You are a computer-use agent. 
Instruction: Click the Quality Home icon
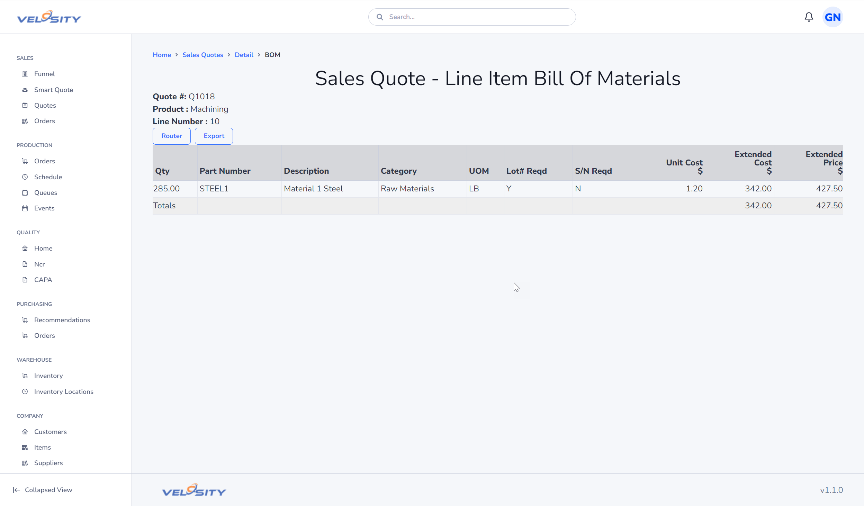pos(25,248)
